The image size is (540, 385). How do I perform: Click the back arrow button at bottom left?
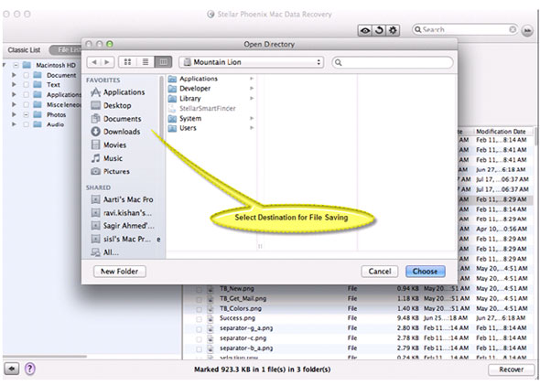click(x=11, y=369)
